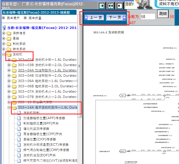
Task: Collapse the 发动机 folder
Action: pos(4,55)
